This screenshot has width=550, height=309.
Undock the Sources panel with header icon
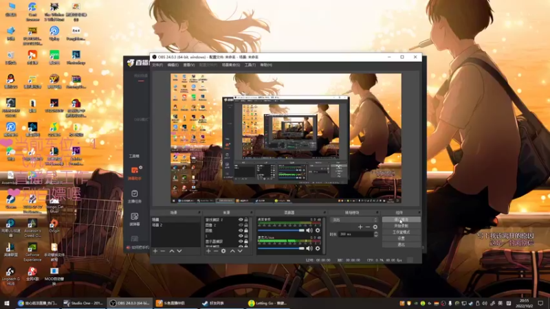(252, 213)
